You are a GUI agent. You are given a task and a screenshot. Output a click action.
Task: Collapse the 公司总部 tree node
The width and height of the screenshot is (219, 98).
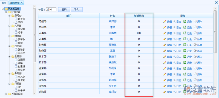[6, 12]
